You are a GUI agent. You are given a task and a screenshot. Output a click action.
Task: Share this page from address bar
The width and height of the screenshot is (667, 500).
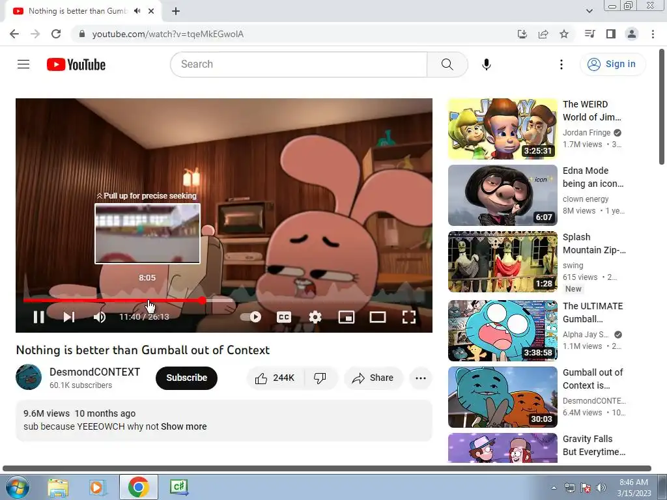click(543, 34)
